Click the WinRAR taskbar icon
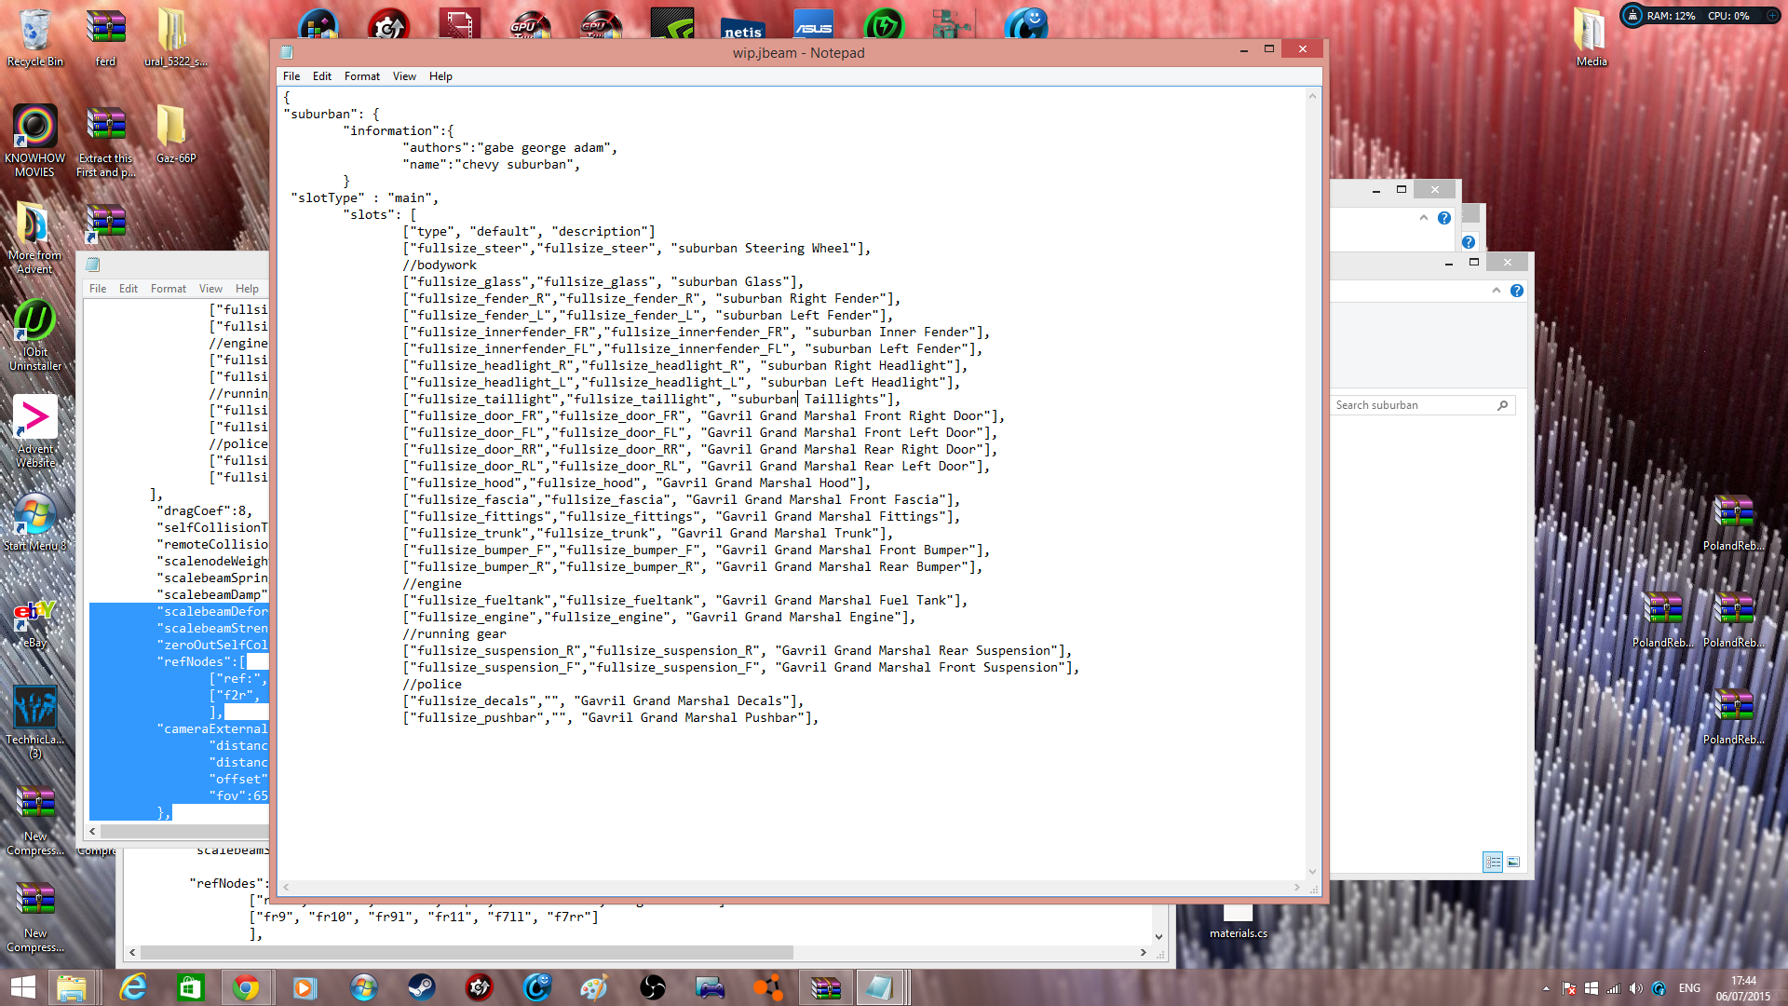Image resolution: width=1788 pixels, height=1006 pixels. click(825, 987)
